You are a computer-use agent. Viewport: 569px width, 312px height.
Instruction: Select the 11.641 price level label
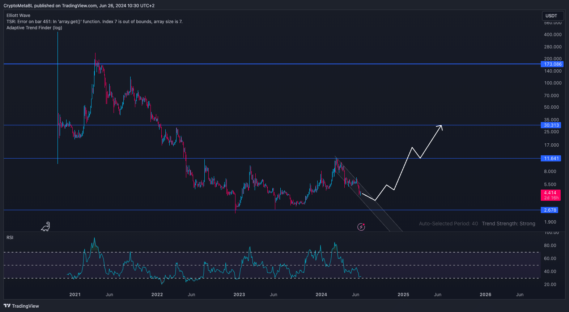[x=551, y=159]
